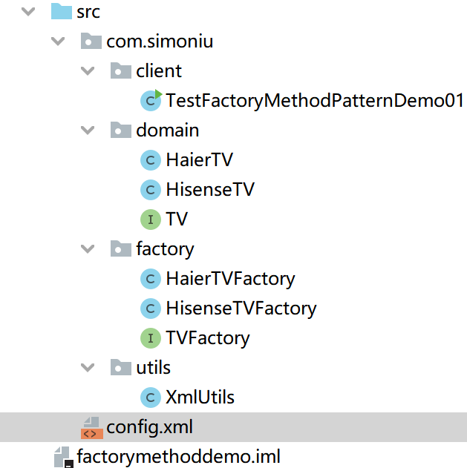Click the HisenseTVFactory class icon

pyautogui.click(x=151, y=309)
